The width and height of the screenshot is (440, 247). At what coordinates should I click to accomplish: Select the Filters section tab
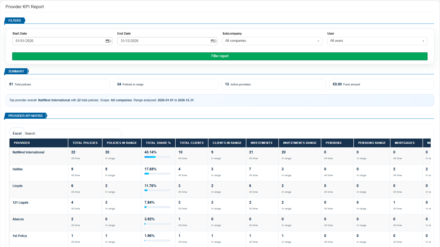[15, 21]
